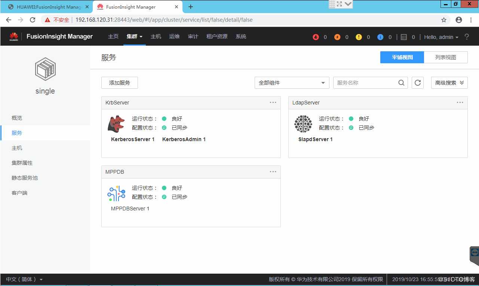Click the help question mark icon

pos(467,37)
